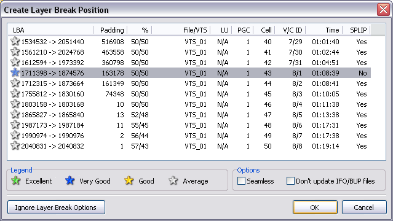Click the LBA column header

(50, 30)
